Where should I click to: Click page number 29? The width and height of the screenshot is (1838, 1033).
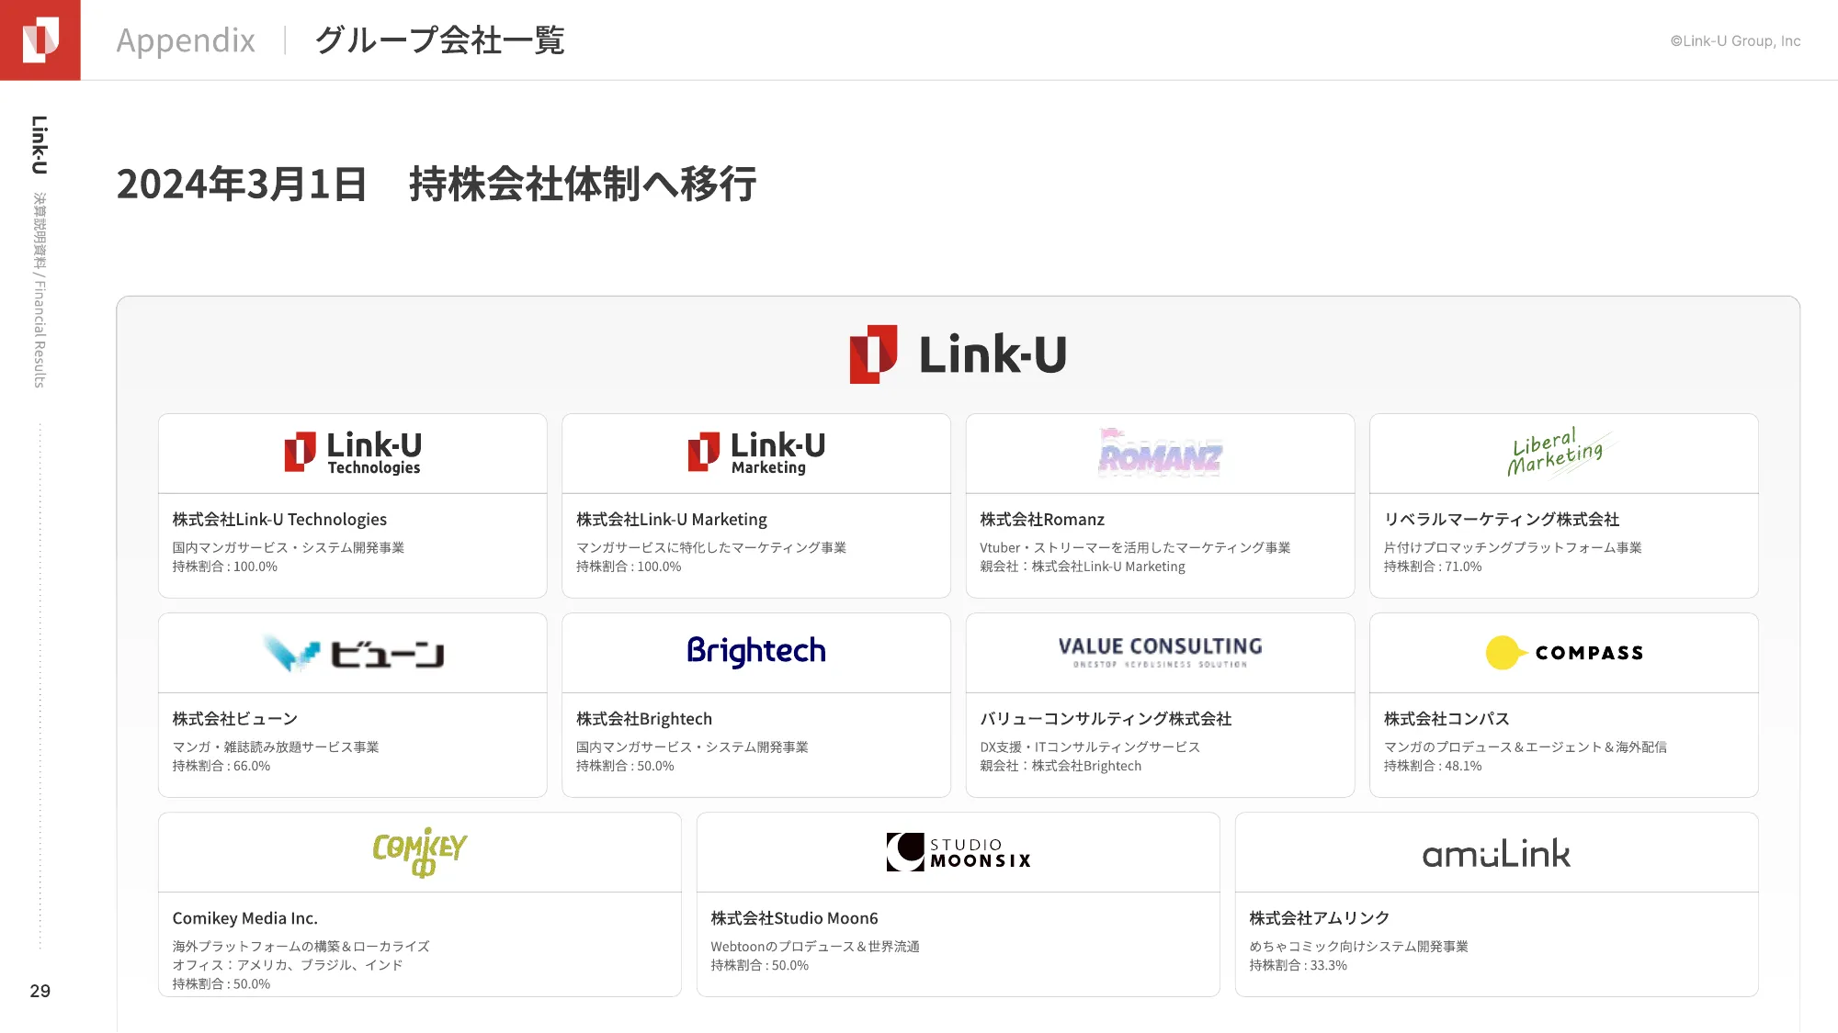point(40,991)
